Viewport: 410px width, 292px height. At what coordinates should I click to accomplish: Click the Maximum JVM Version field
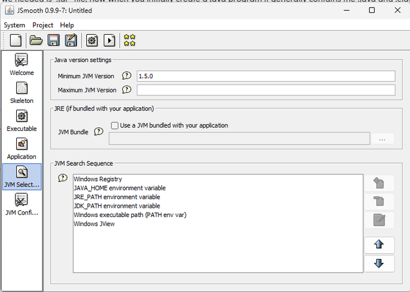[266, 90]
